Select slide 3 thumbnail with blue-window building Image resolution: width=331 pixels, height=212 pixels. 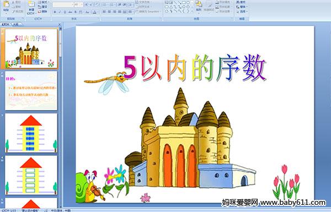click(31, 133)
